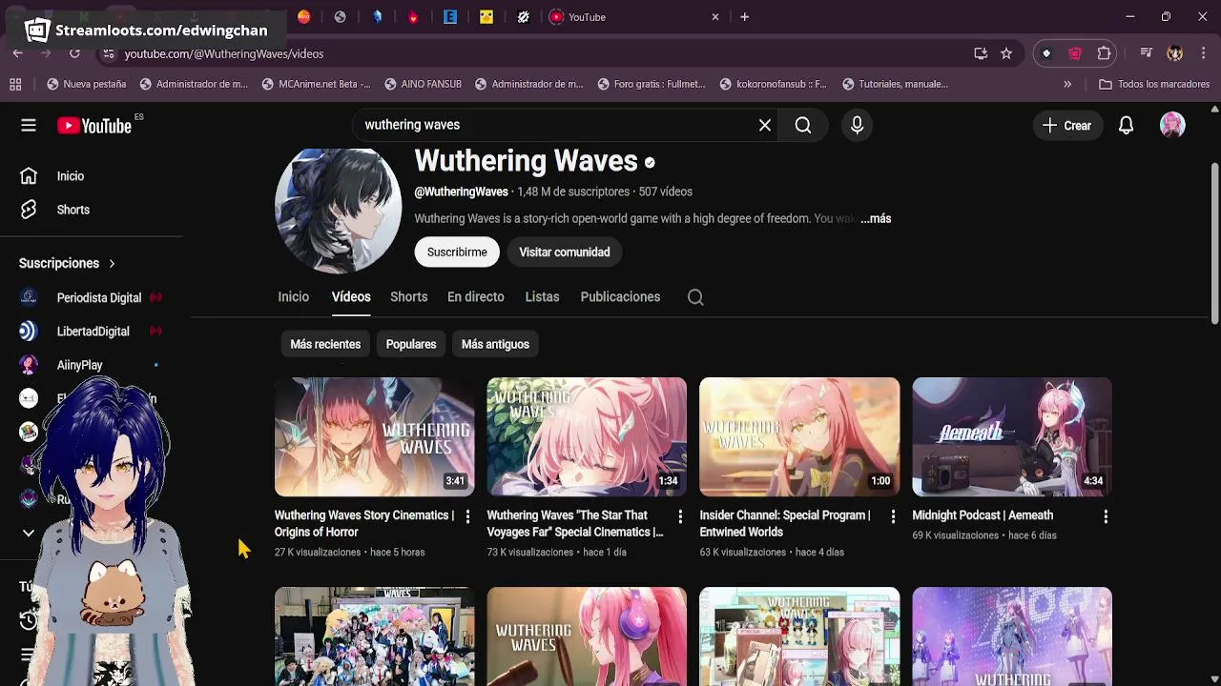The width and height of the screenshot is (1221, 686).
Task: Open the Listas tab
Action: (x=542, y=297)
